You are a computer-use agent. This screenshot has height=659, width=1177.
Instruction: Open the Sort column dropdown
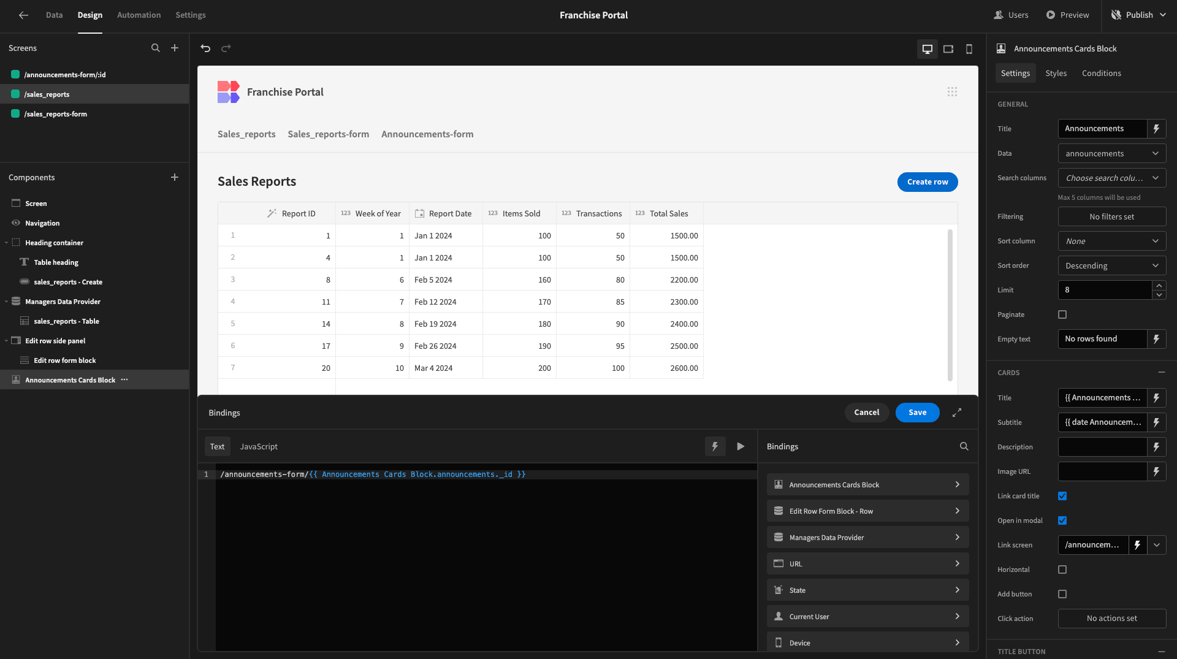pos(1112,241)
